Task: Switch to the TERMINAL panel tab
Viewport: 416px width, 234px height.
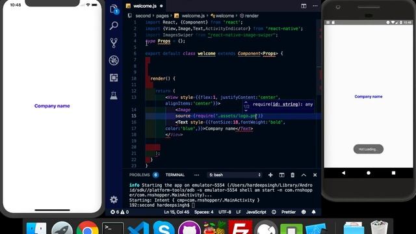Action: [175, 175]
